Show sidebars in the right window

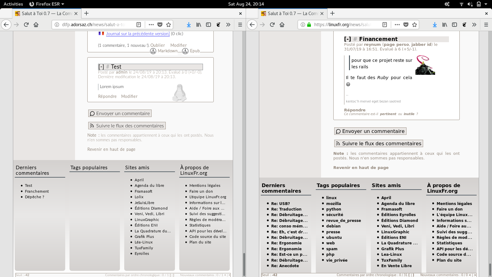point(454,25)
